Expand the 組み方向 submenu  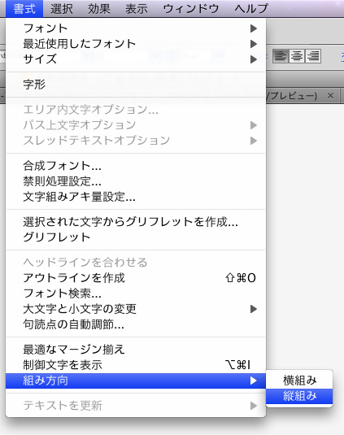pos(136,381)
